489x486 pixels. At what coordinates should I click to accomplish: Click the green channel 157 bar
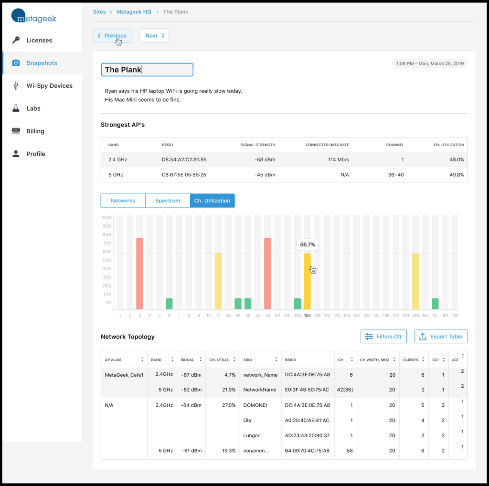pyautogui.click(x=435, y=304)
